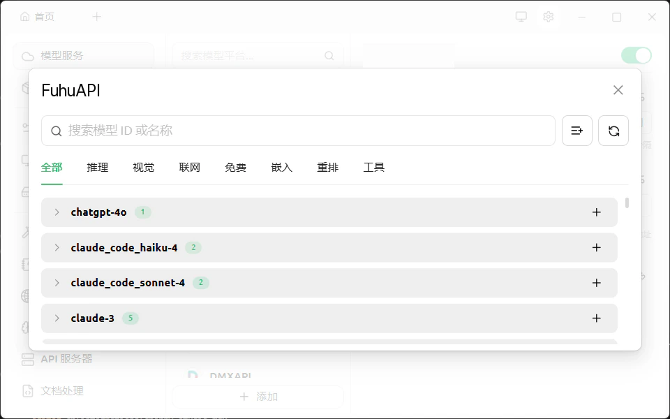The width and height of the screenshot is (670, 419).
Task: Select the 重排 tab
Action: 328,167
